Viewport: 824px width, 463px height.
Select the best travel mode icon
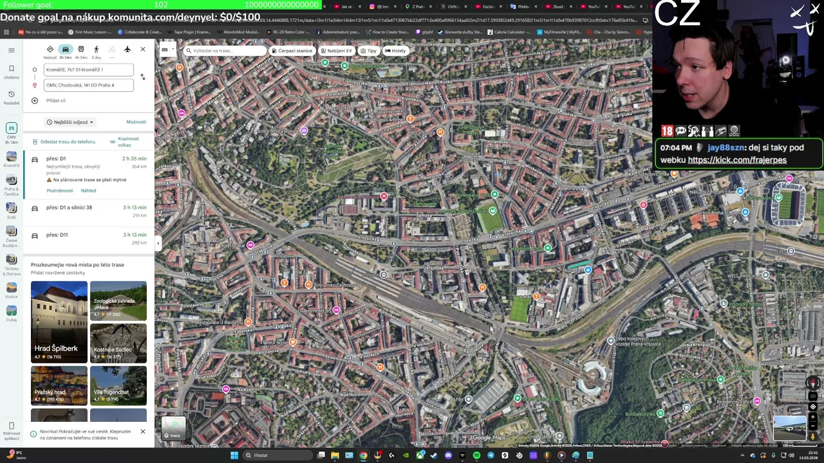50,50
